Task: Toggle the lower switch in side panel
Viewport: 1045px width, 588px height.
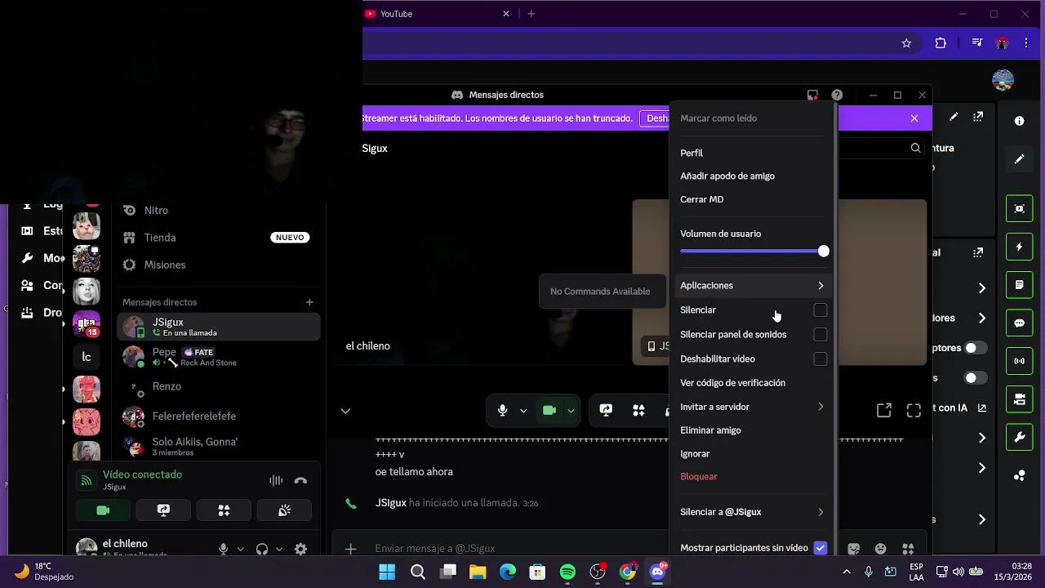Action: pyautogui.click(x=975, y=378)
